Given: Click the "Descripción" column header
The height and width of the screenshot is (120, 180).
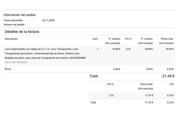Looking at the screenshot, I should click(x=11, y=39).
